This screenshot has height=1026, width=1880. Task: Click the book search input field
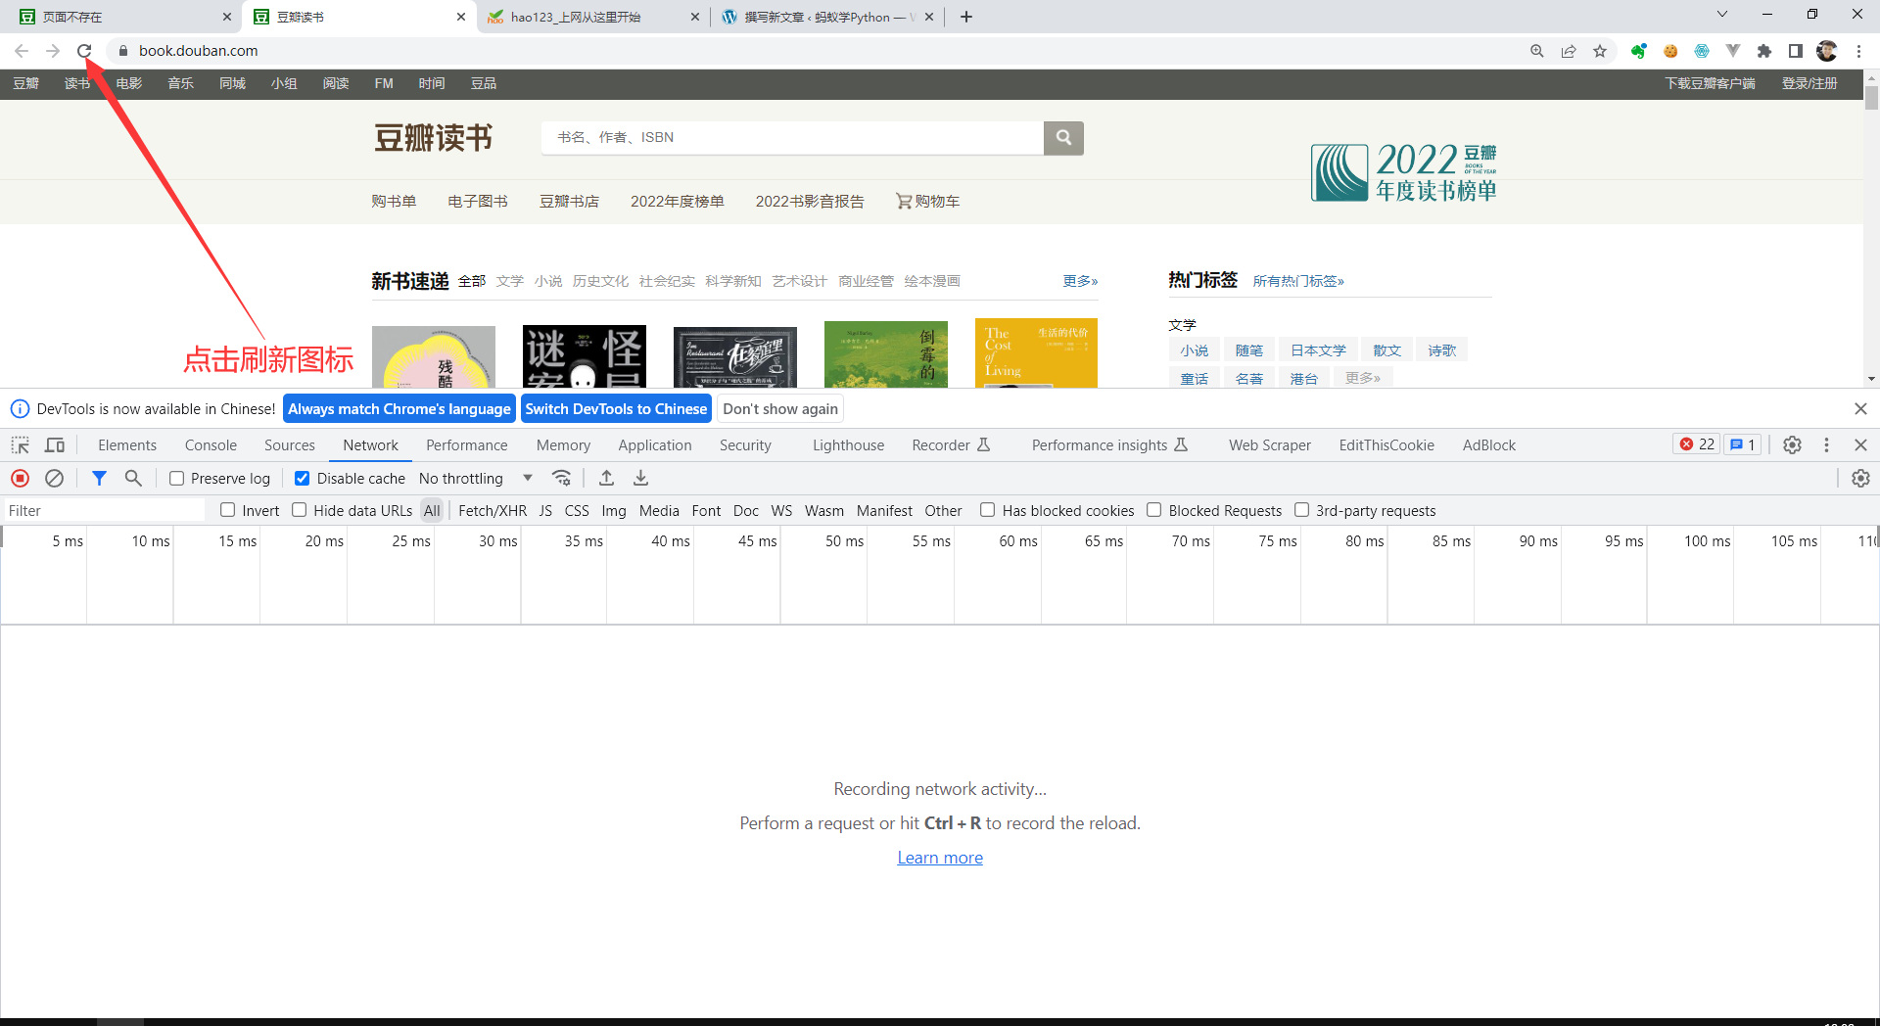[x=792, y=138]
